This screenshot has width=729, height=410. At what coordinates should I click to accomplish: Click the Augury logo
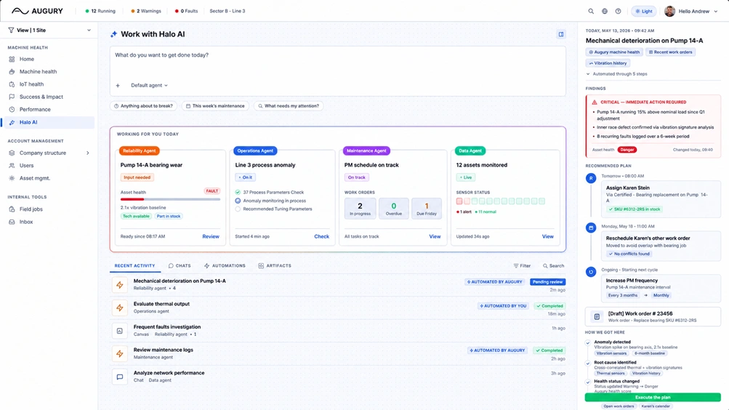coord(37,11)
